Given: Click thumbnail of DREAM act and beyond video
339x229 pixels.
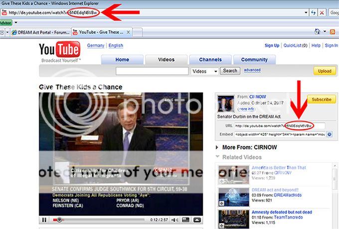Looking at the screenshot, I should pyautogui.click(x=234, y=197).
